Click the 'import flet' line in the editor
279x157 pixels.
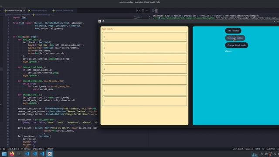[x=20, y=17]
